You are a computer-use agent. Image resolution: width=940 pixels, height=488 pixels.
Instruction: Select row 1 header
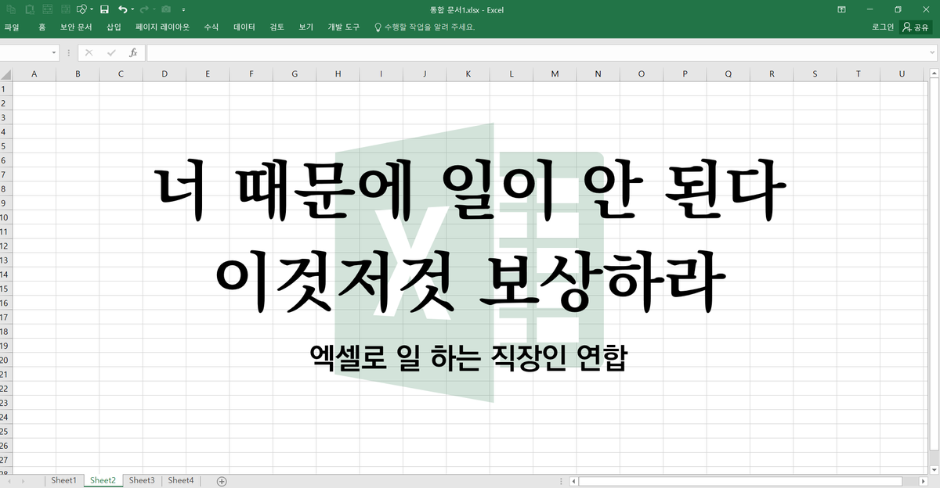coord(5,88)
